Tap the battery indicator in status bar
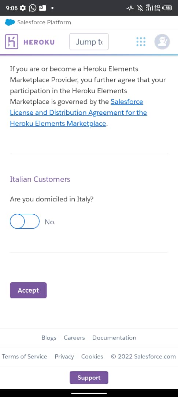 (x=168, y=8)
